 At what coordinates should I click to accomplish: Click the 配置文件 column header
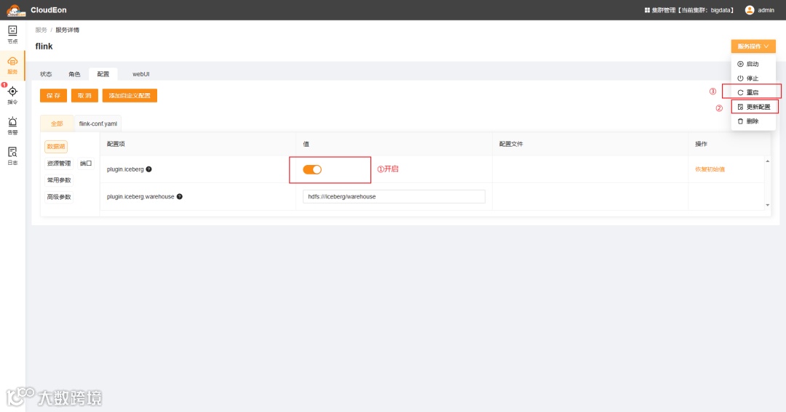pos(511,144)
